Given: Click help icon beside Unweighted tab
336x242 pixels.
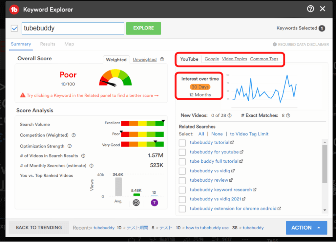Looking at the screenshot, I should [x=162, y=59].
